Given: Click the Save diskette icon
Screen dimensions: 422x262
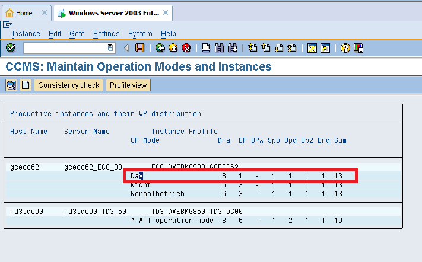Looking at the screenshot, I should point(139,48).
